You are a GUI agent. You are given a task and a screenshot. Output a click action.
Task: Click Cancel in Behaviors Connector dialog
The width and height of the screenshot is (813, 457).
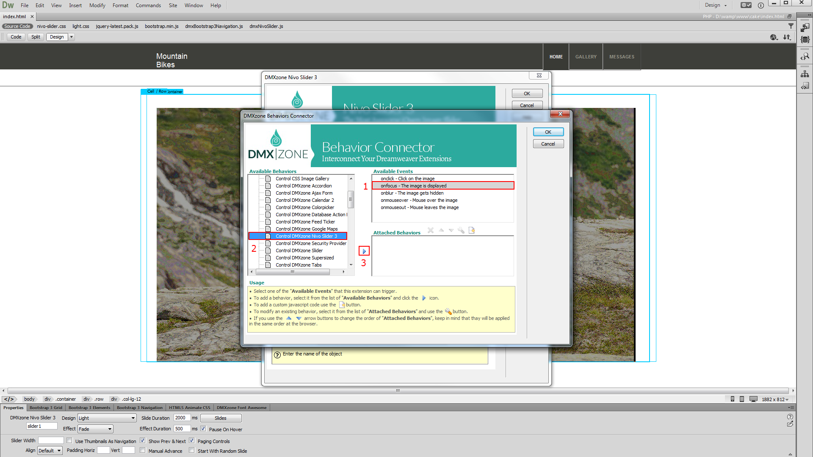[x=548, y=144]
